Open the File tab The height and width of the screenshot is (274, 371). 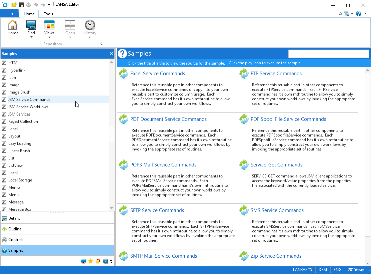pos(10,13)
